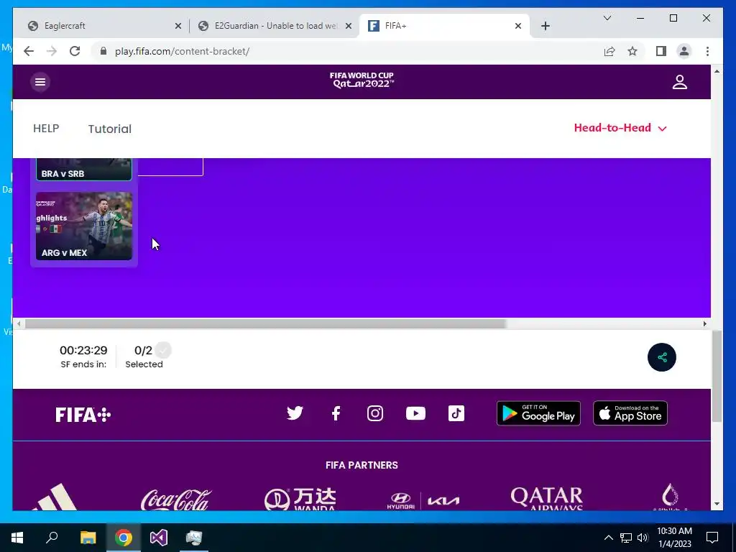736x552 pixels.
Task: Visit FIFA YouTube channel
Action: (x=416, y=413)
